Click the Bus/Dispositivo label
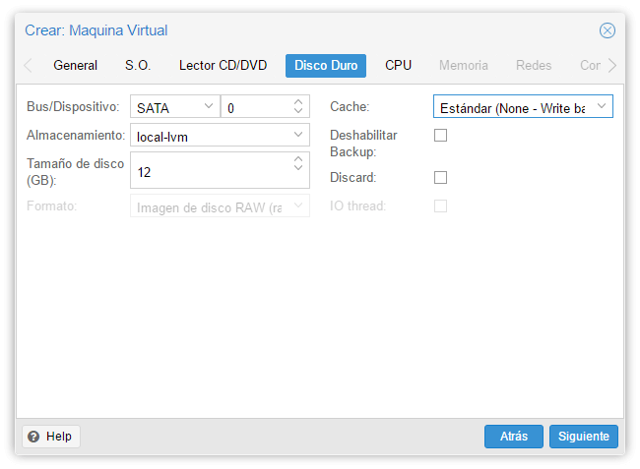640x469 pixels. click(73, 107)
